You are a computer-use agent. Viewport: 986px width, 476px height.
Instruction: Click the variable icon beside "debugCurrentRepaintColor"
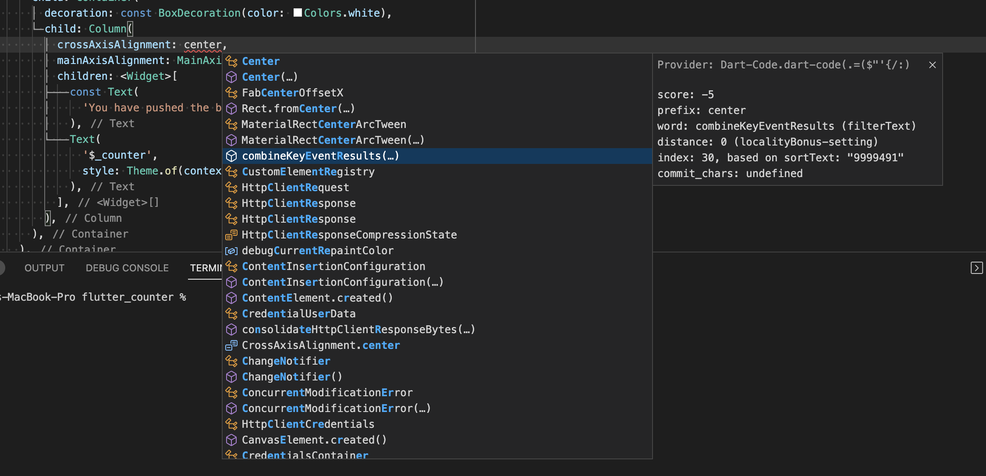(x=231, y=250)
